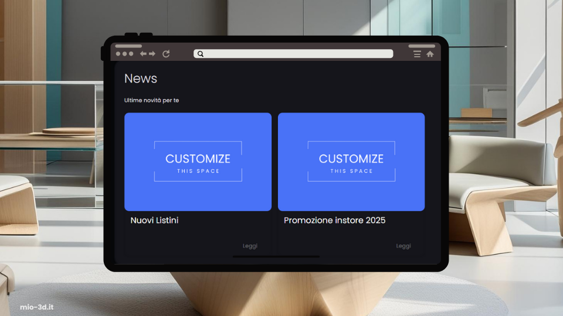Screen dimensions: 563x316
Task: Select the Nuovi Listini title
Action: 154,221
